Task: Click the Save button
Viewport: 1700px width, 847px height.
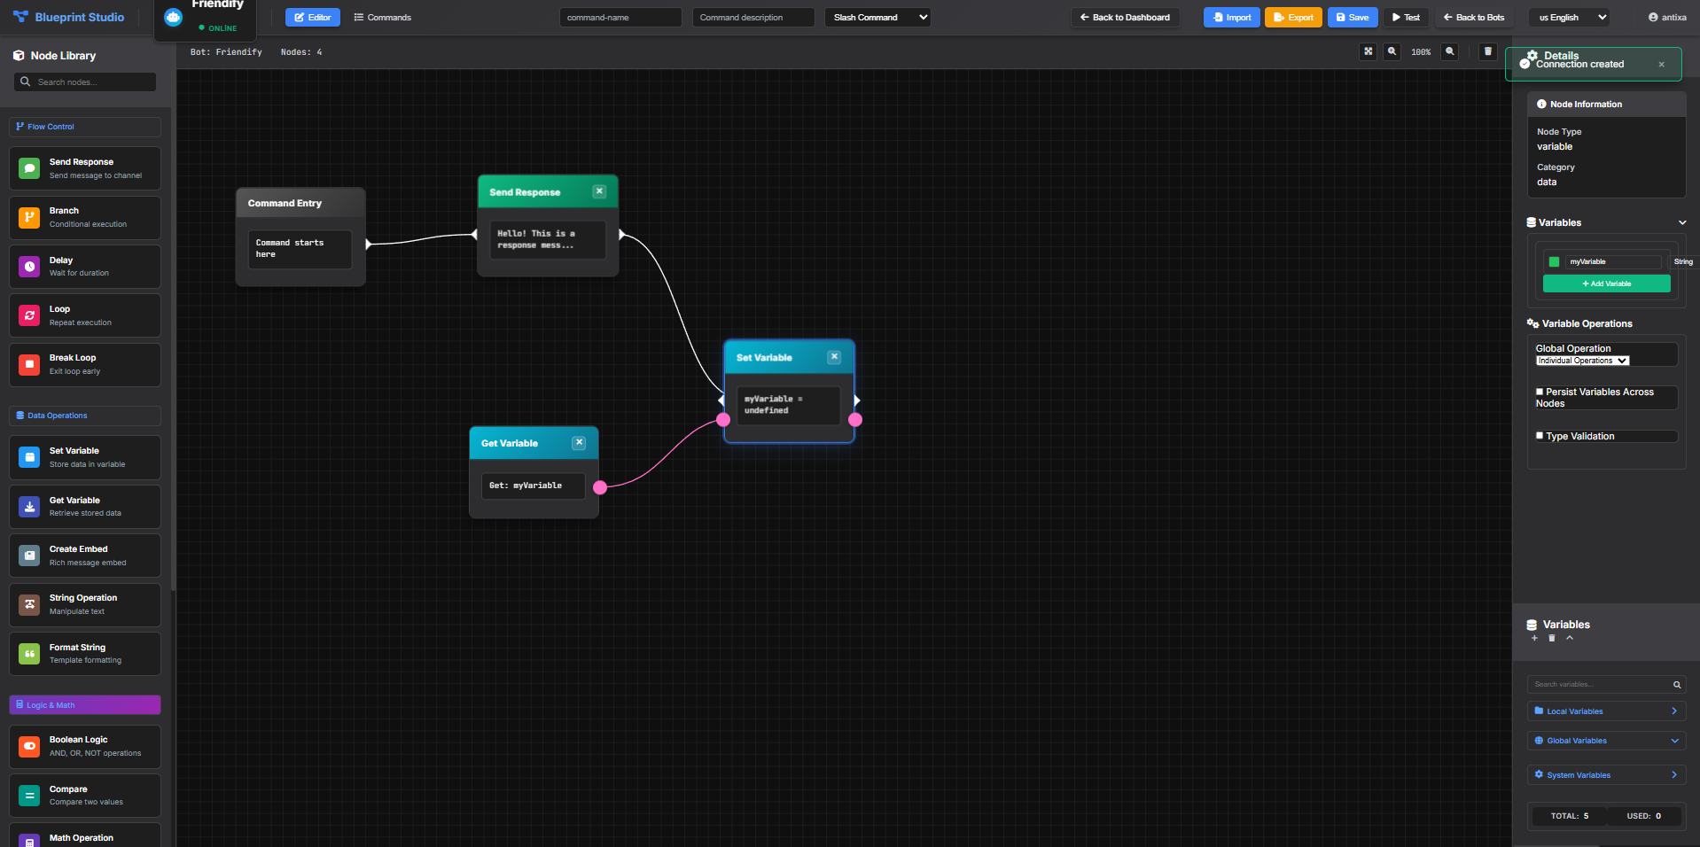Action: [x=1353, y=17]
